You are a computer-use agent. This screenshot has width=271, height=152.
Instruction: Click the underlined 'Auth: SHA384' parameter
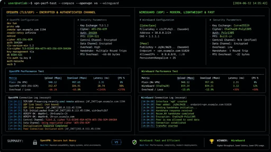point(88,33)
